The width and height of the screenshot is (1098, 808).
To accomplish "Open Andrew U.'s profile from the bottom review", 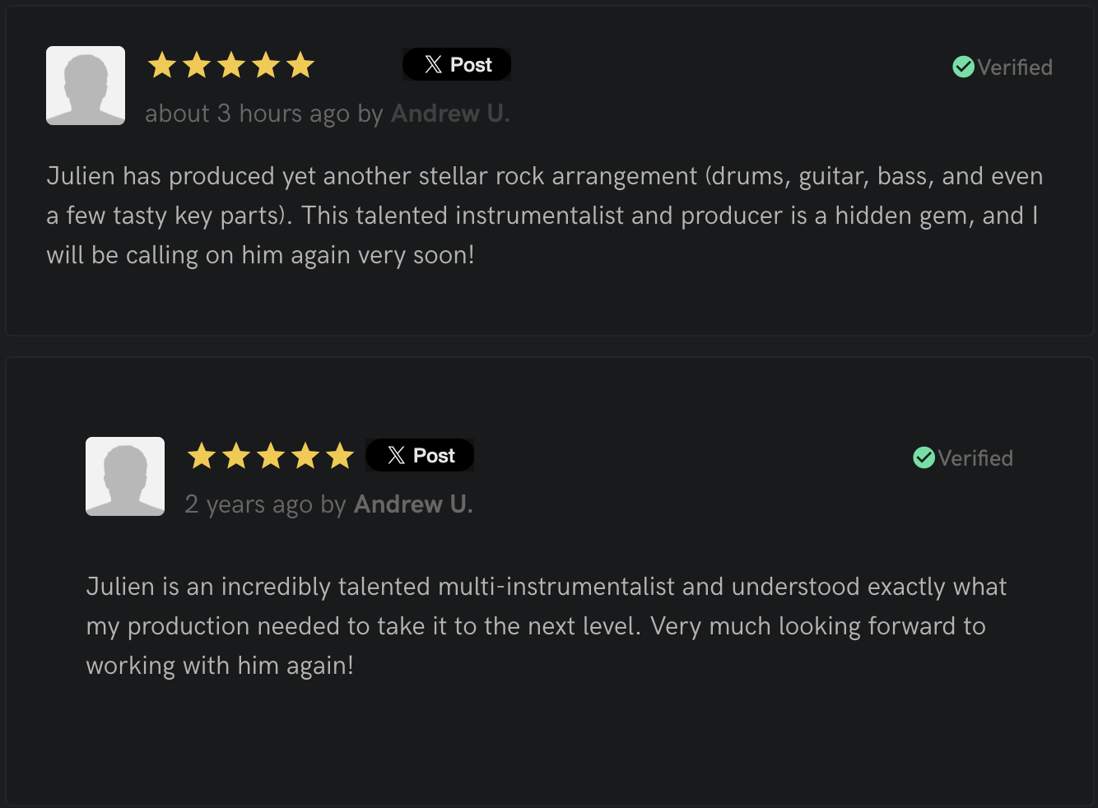I will pos(412,504).
